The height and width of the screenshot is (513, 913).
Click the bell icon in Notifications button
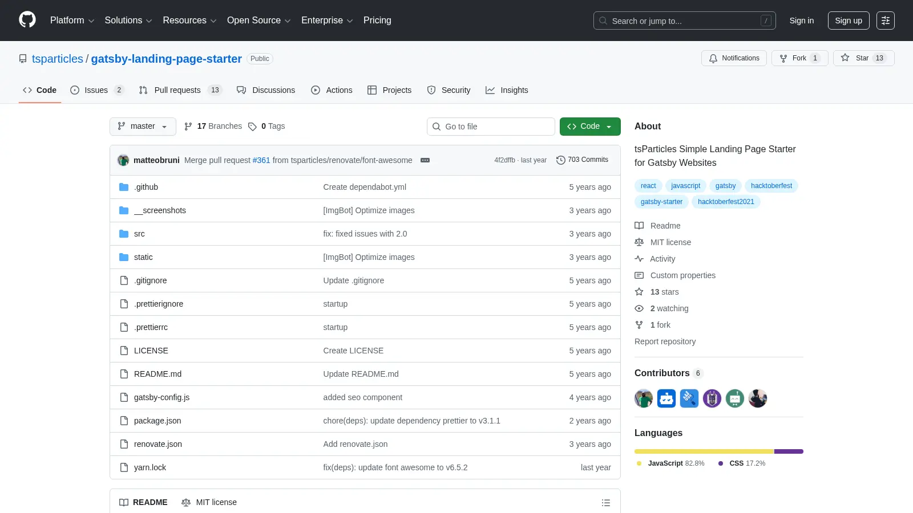pos(713,58)
